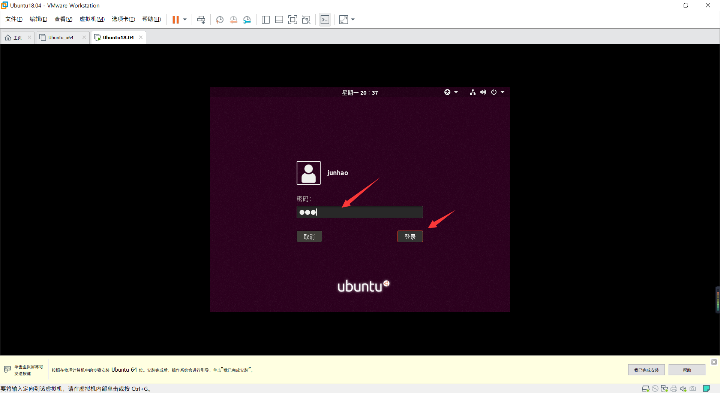This screenshot has width=720, height=393.
Task: Open the 查看(V) menu
Action: coord(63,19)
